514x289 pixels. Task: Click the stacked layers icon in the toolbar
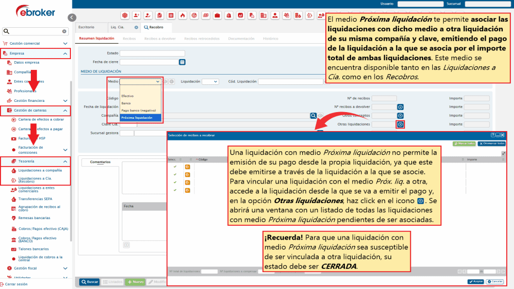(125, 15)
